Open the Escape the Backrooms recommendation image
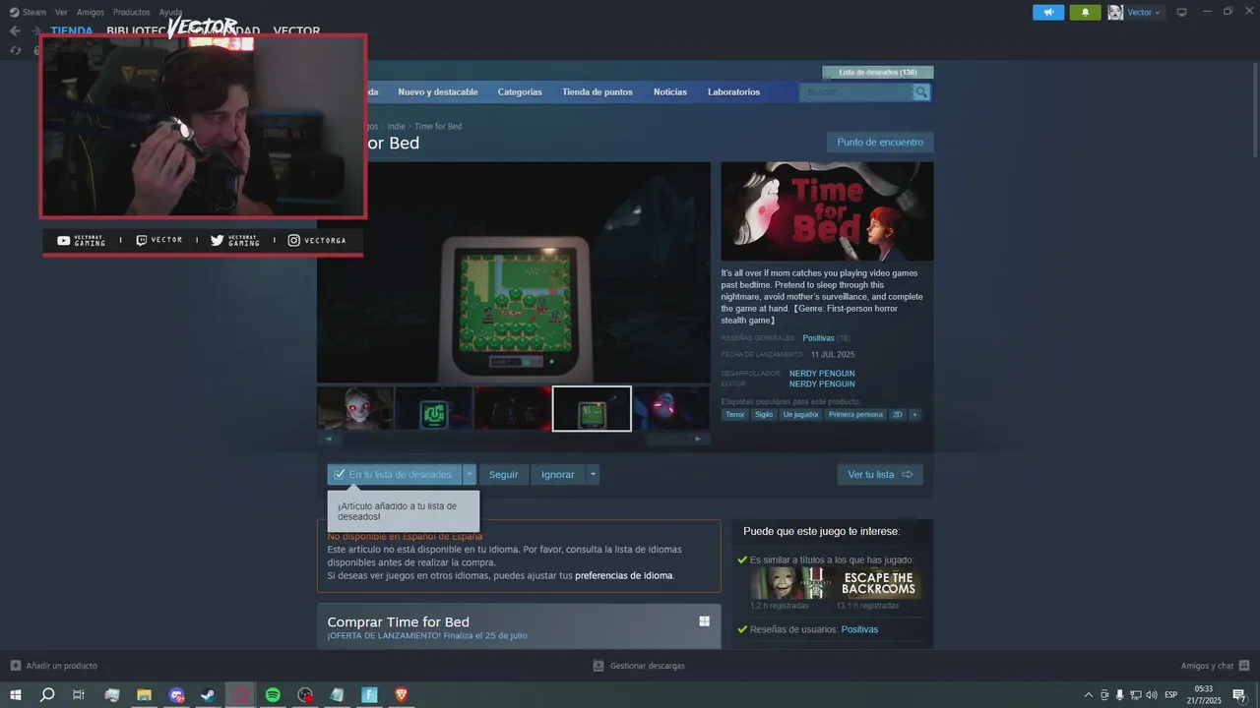This screenshot has height=708, width=1260. point(879,583)
